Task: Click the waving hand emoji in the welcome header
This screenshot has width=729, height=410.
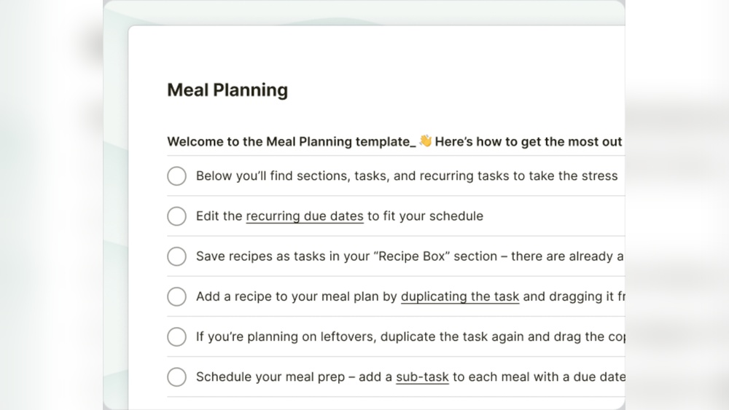Action: [x=425, y=141]
